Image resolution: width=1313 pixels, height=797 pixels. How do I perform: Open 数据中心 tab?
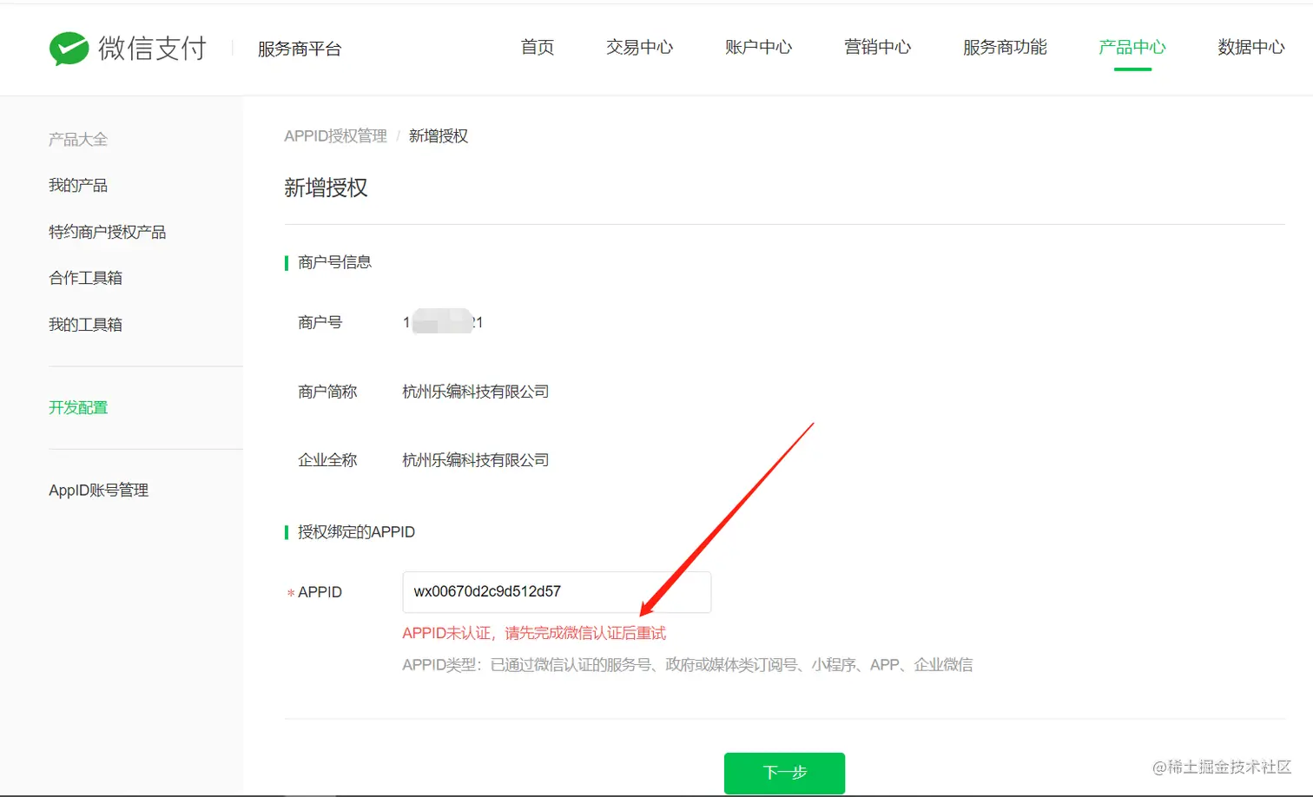1251,47
